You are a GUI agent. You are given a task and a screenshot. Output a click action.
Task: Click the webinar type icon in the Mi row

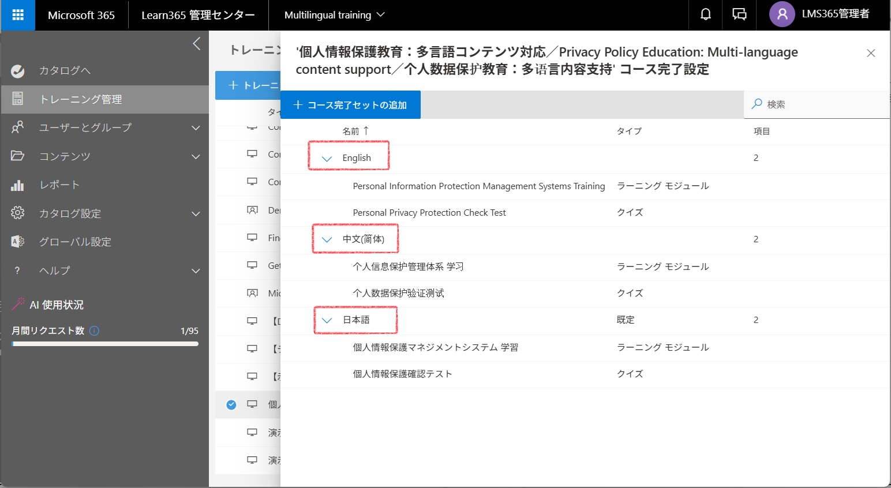pos(252,293)
